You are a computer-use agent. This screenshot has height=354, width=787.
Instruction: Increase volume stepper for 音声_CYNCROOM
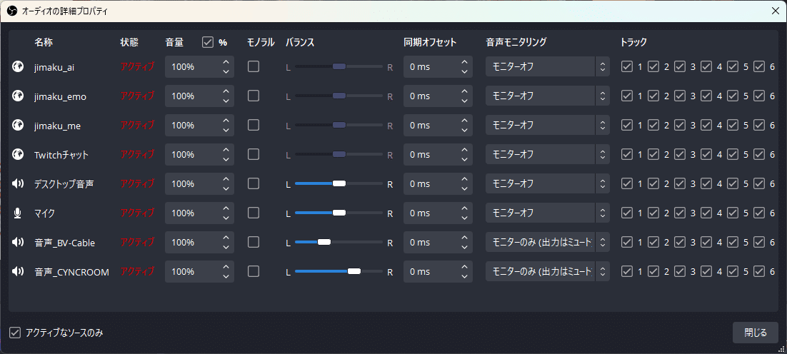[x=226, y=267]
